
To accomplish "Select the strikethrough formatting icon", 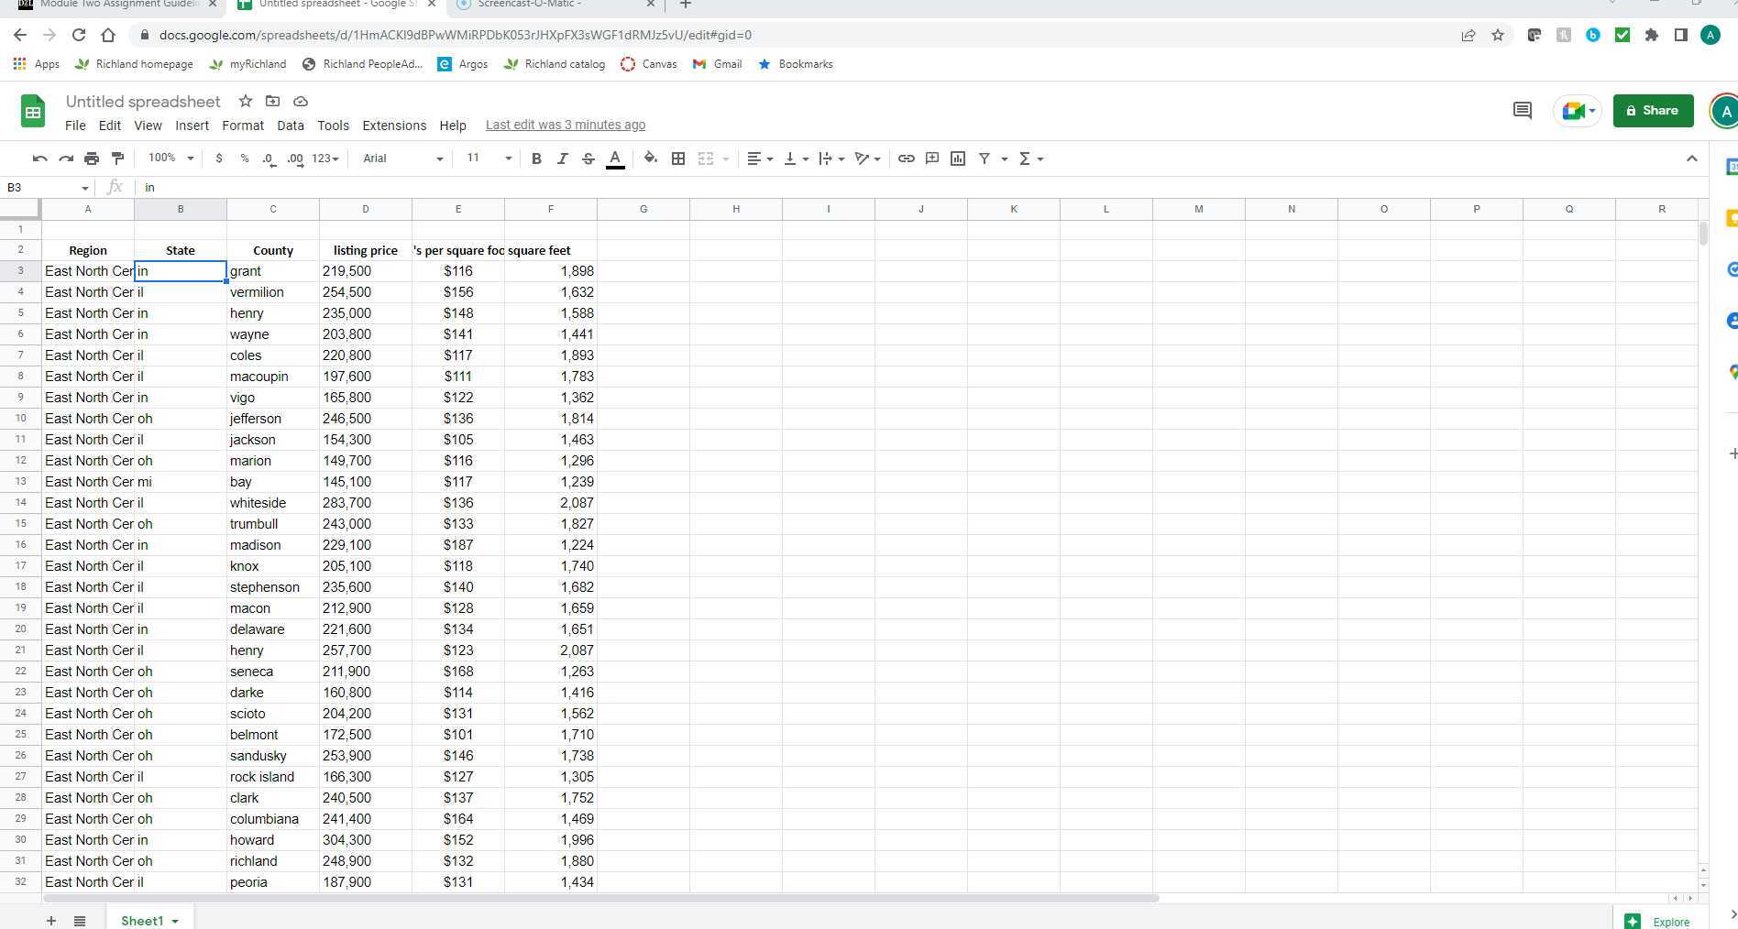I will pos(588,158).
